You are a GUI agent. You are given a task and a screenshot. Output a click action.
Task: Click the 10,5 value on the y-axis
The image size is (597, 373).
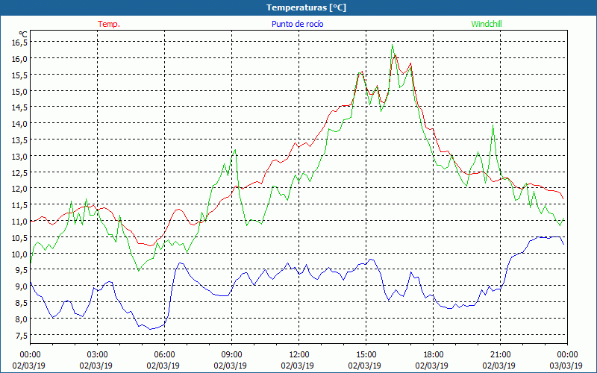click(19, 237)
